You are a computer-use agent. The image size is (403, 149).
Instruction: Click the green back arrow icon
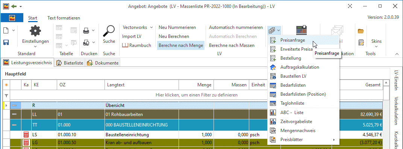[x=14, y=6]
